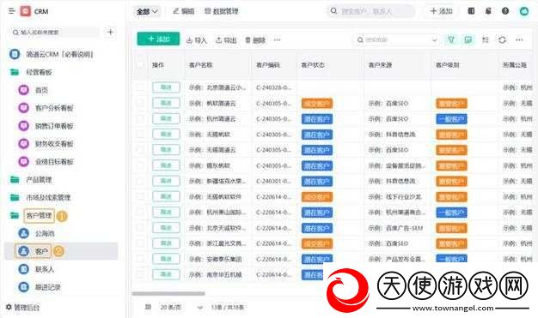Collapse the sidebar with the hamburger icon

tap(11, 11)
